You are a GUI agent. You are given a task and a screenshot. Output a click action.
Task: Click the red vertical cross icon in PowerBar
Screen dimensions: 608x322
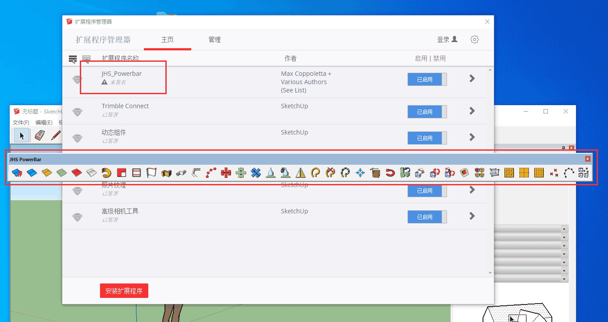click(x=226, y=173)
